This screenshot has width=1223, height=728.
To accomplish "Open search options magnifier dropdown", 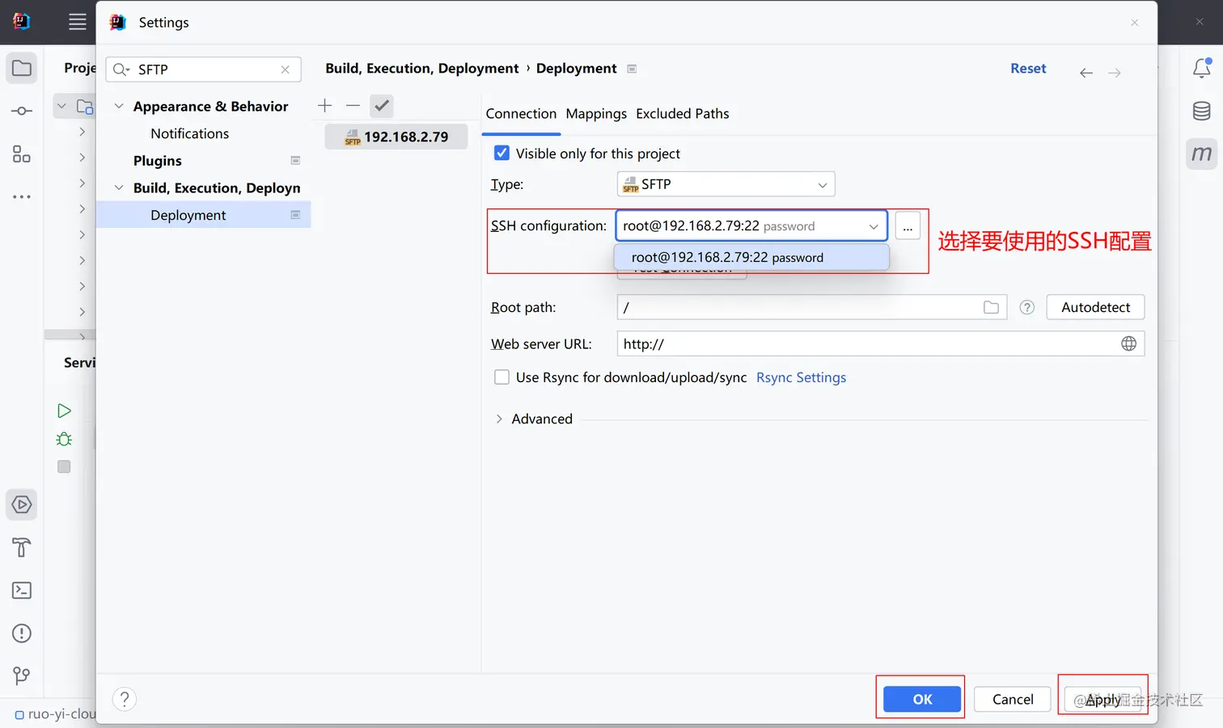I will (121, 69).
